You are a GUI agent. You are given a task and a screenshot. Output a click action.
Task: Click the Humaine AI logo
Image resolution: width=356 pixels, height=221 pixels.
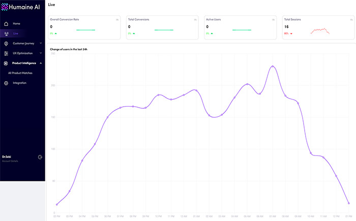22,7
